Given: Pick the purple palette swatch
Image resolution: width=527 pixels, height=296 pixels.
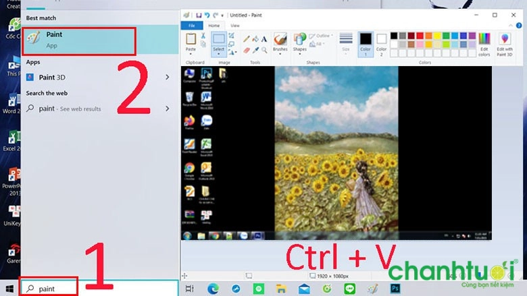Looking at the screenshot, I should point(472,36).
